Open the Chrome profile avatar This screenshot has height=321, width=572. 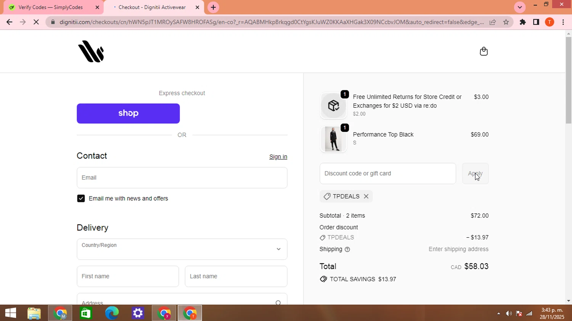pos(550,22)
